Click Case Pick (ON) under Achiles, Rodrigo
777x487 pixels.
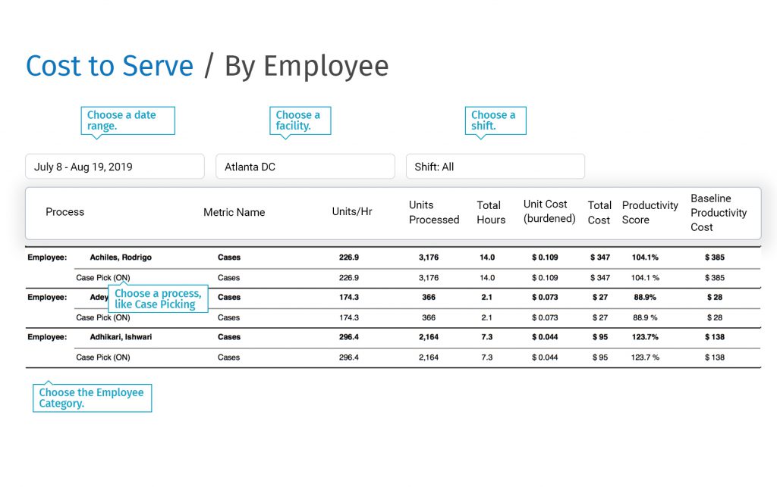point(103,278)
